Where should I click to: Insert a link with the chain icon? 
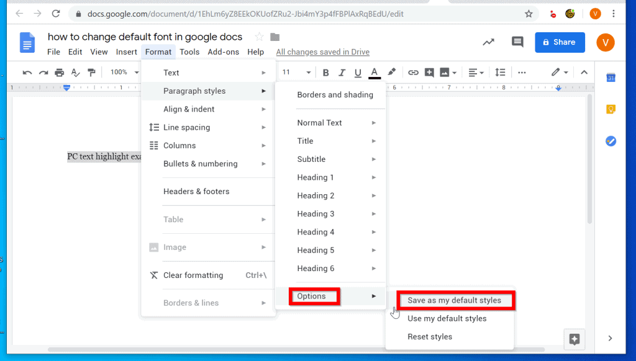click(x=413, y=73)
